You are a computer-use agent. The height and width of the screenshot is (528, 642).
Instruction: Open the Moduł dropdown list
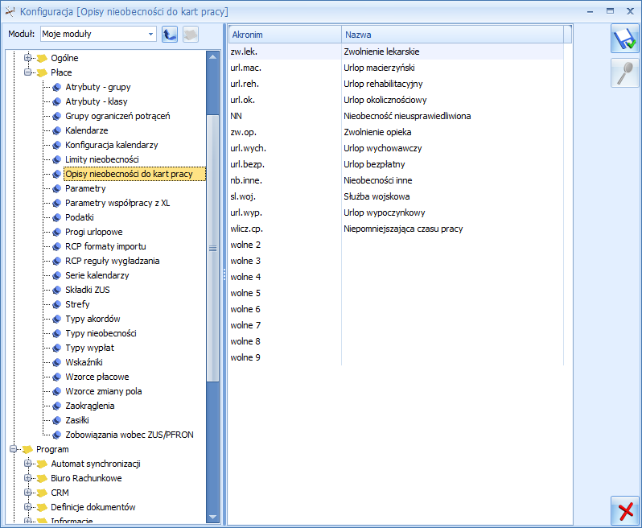[x=150, y=34]
